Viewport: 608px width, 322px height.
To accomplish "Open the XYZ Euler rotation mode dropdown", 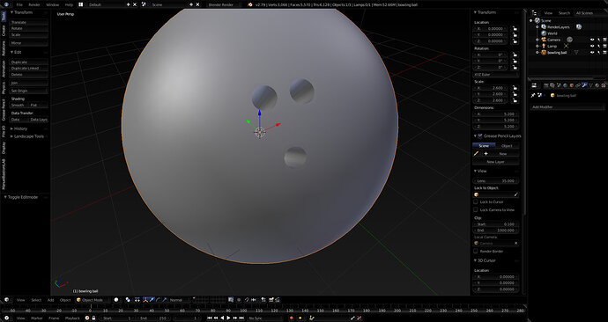I will click(x=496, y=74).
